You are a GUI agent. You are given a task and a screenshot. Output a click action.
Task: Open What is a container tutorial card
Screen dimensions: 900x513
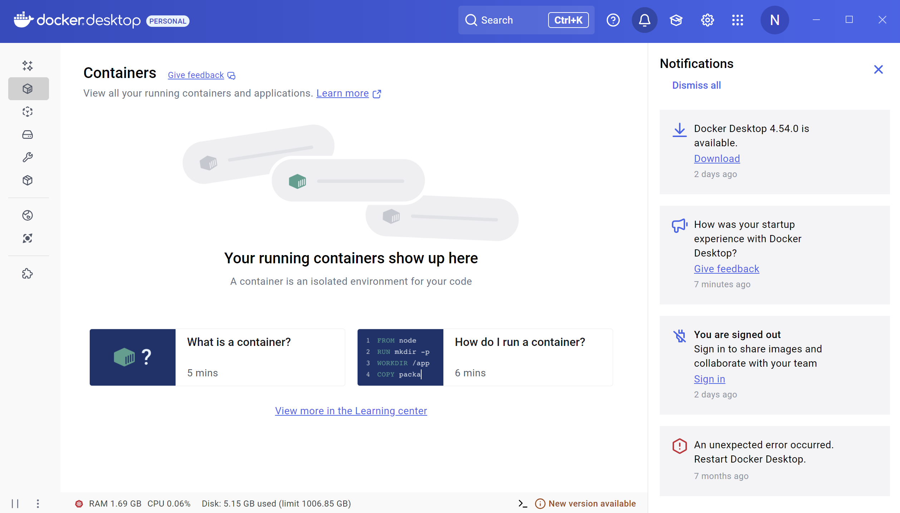point(217,357)
